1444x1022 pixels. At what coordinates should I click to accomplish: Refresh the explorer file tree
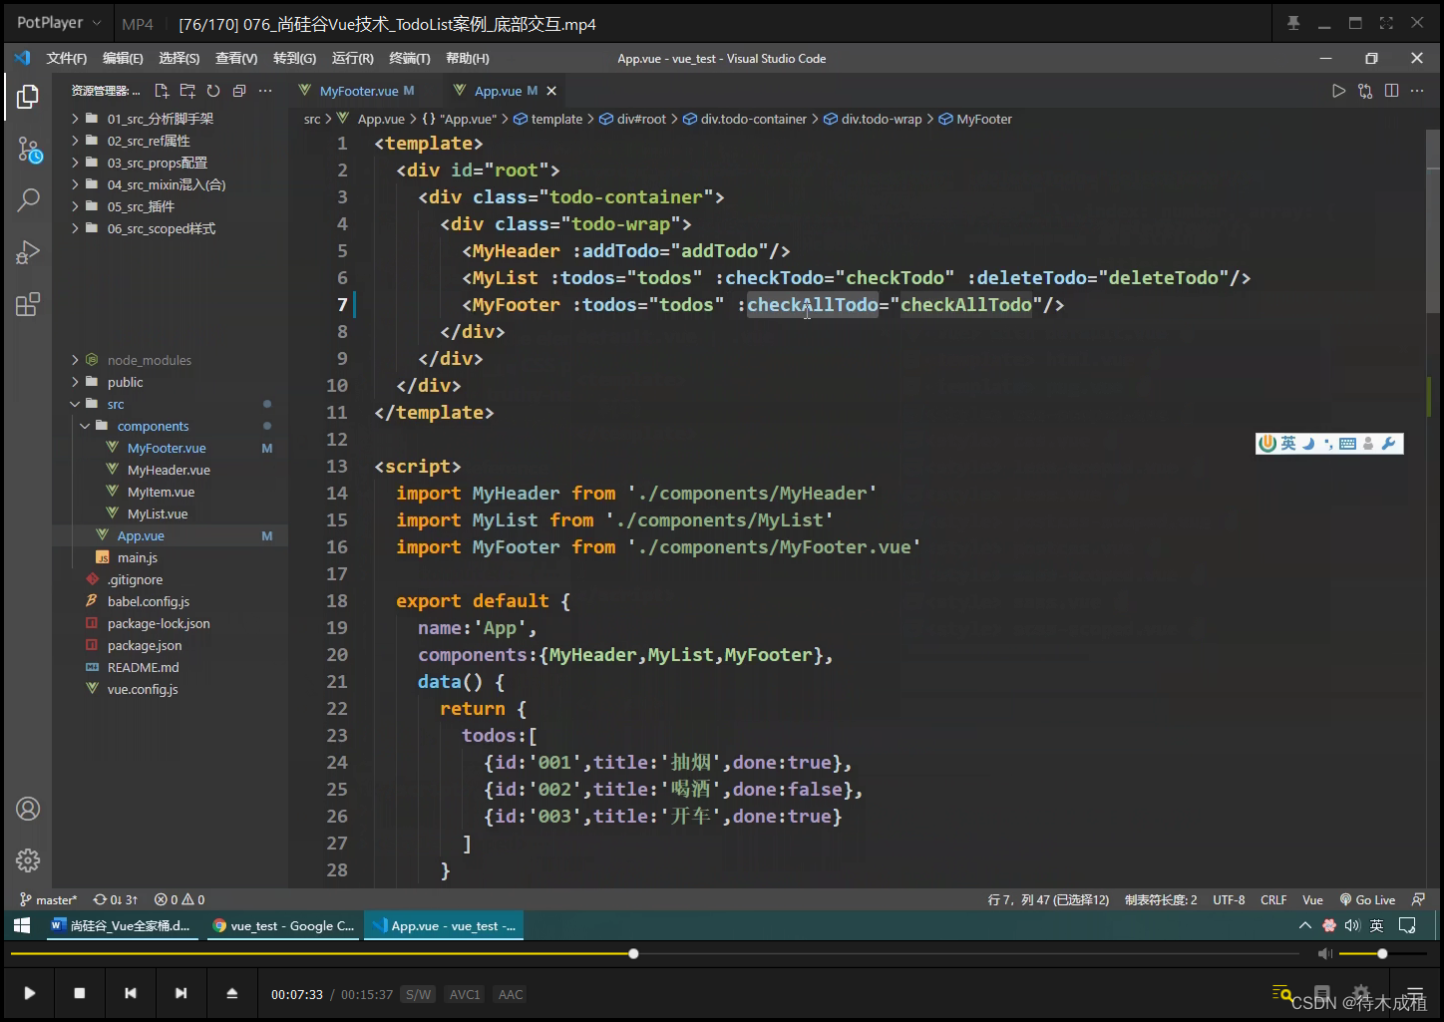click(213, 91)
